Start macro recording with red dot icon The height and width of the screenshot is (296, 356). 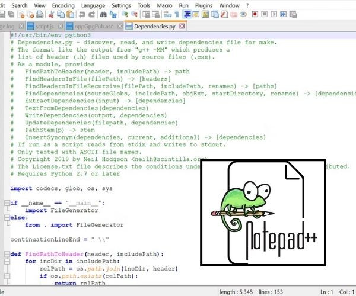click(255, 14)
